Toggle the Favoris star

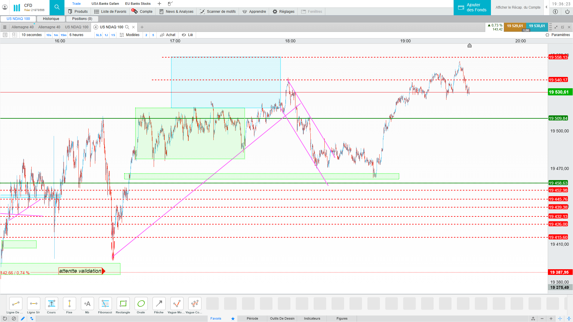point(233,318)
